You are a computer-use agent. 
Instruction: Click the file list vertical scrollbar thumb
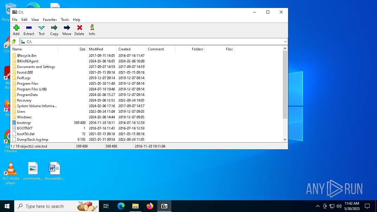coord(285,85)
